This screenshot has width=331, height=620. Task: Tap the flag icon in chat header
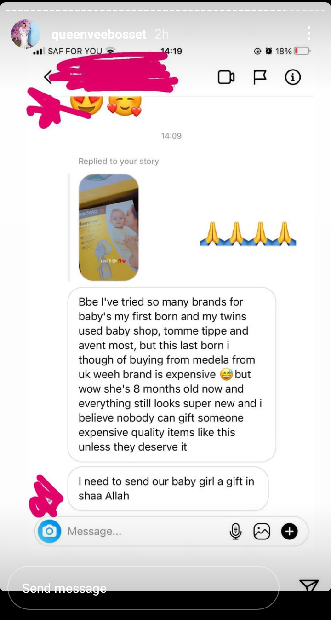pos(260,77)
